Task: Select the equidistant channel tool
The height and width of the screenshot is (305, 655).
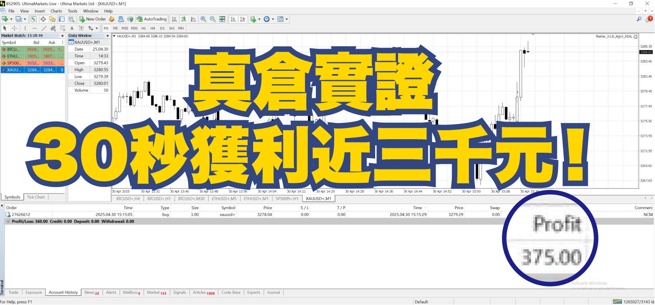Action: point(53,28)
